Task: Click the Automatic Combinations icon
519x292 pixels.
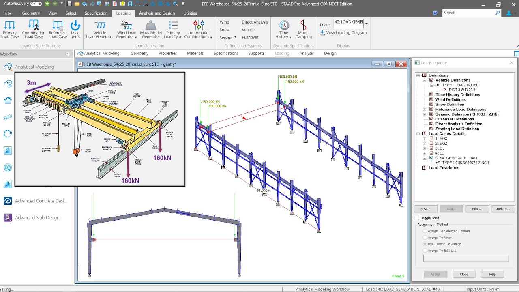Action: 199,26
